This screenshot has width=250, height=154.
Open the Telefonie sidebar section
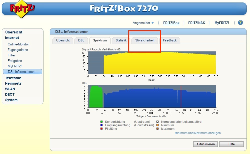click(13, 78)
